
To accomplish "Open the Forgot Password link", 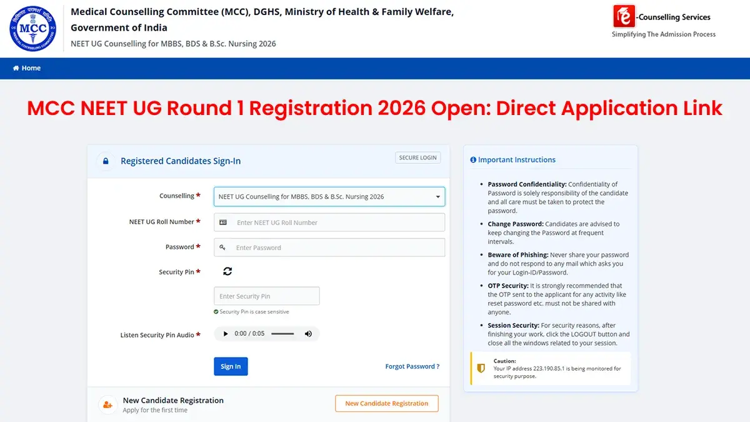I will 412,366.
